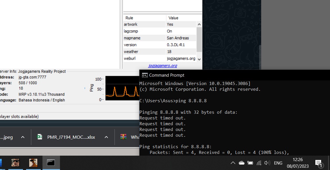Open the first GTA San Andreas taskbar icon
The height and width of the screenshot is (170, 330).
pos(15,163)
